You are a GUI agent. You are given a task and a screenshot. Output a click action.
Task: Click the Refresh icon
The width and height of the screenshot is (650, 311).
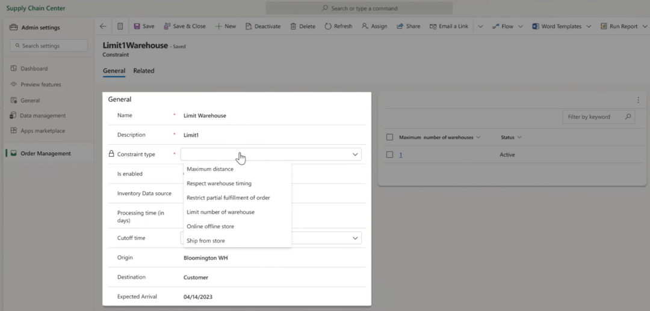pos(328,26)
